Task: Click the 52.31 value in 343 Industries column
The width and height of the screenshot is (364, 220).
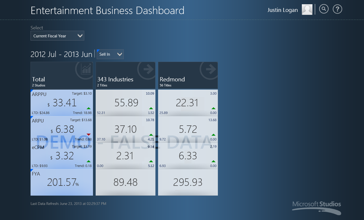Action: tap(101, 113)
